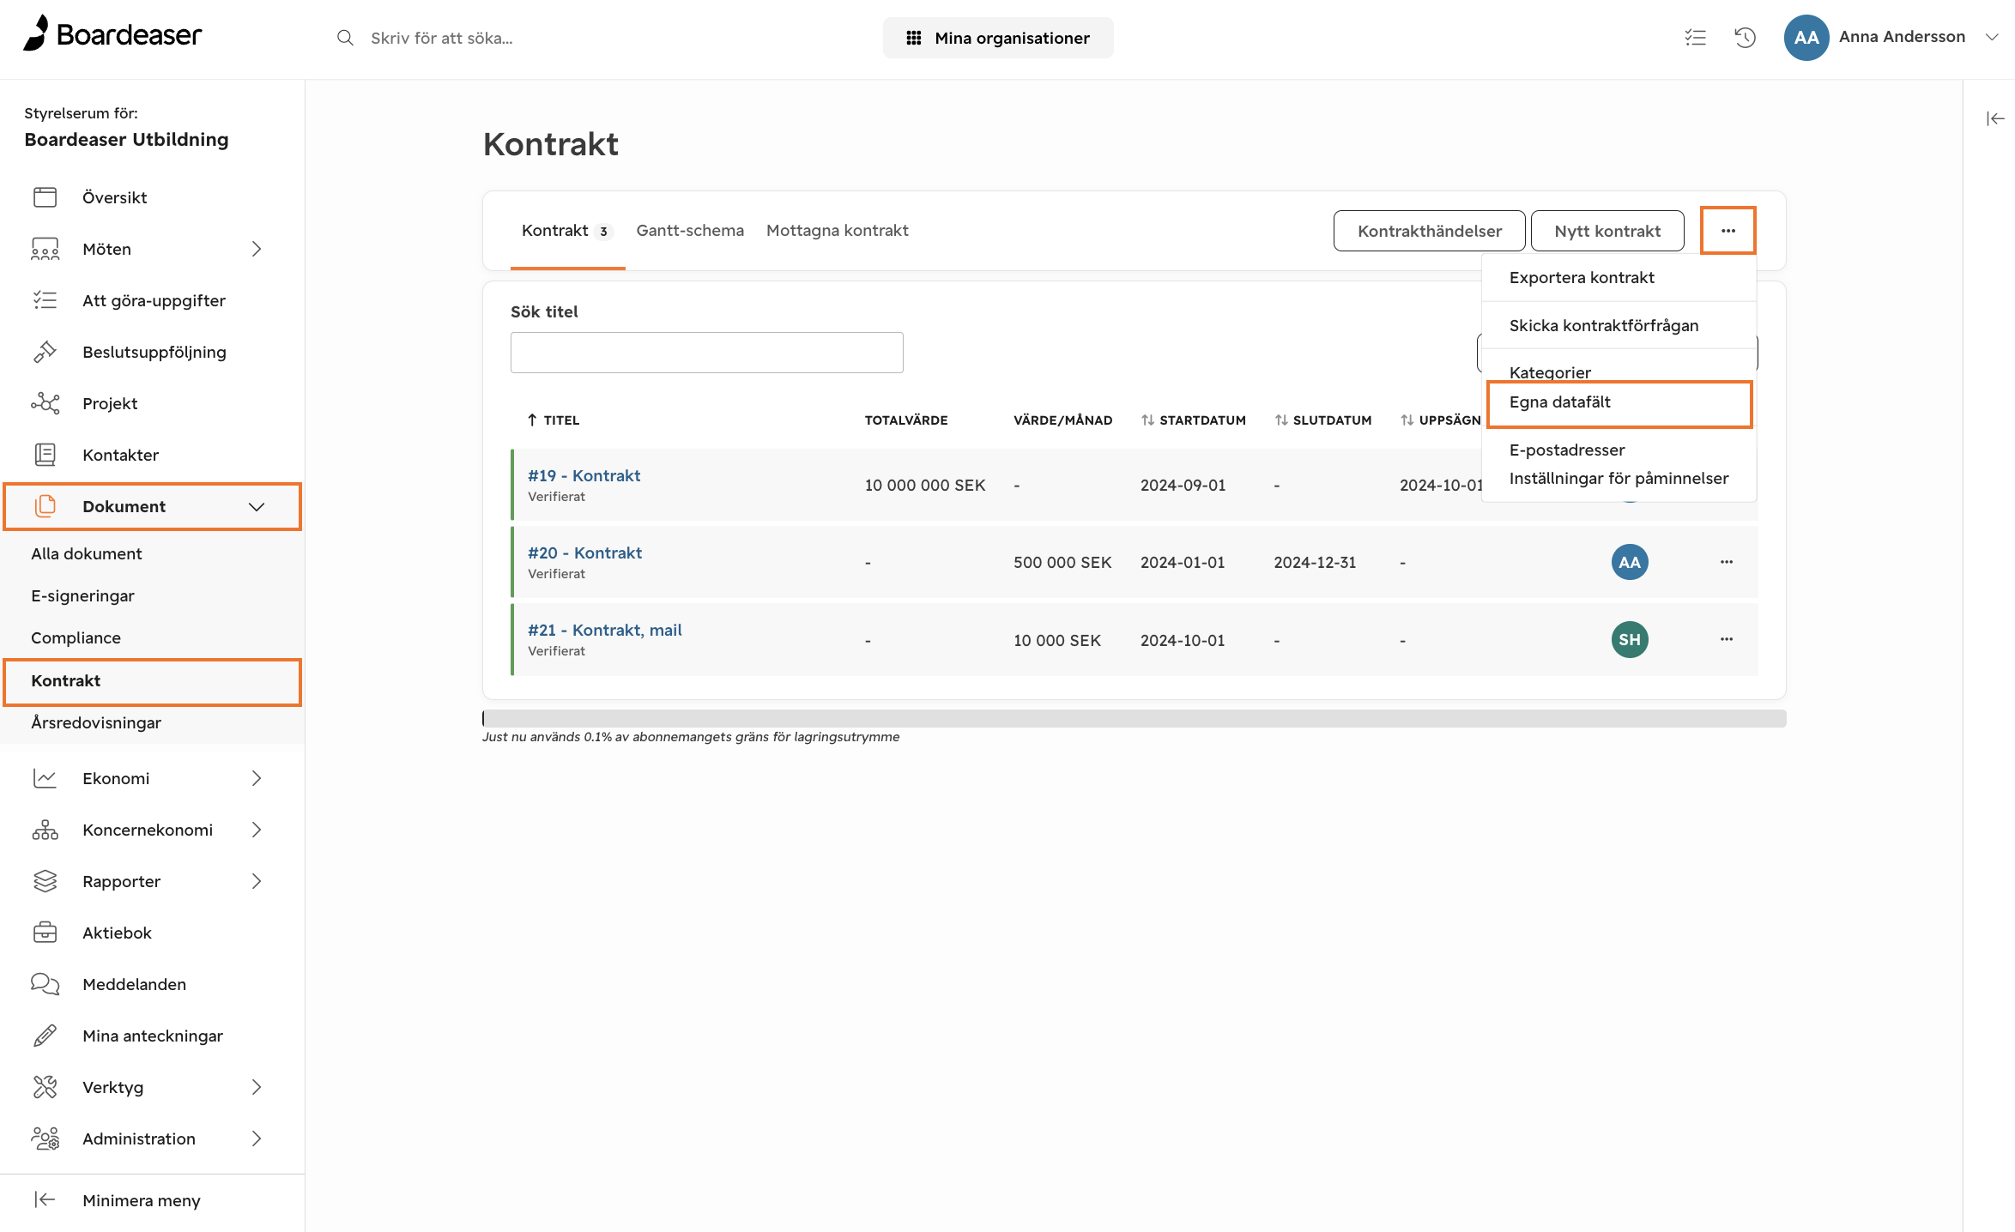Click the Sök titel input field

pyautogui.click(x=706, y=353)
